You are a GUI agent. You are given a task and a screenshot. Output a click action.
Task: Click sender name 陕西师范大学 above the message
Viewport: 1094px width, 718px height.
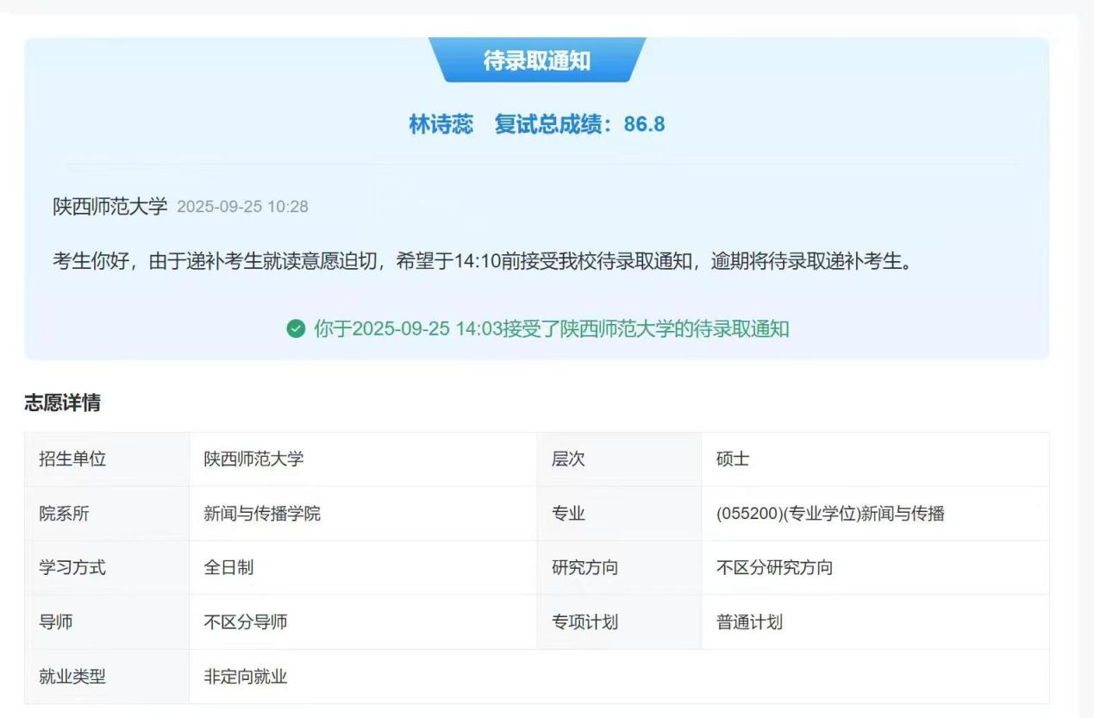click(x=109, y=207)
